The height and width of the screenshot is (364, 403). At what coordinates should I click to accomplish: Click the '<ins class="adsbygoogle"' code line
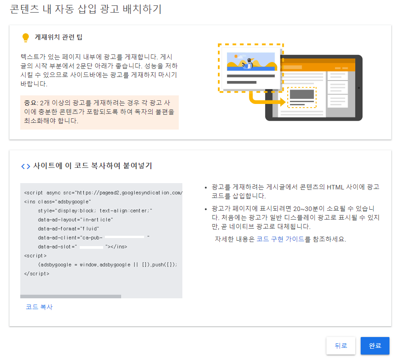coord(58,202)
